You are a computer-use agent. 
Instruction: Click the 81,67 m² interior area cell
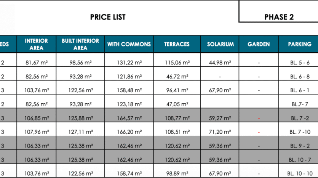pyautogui.click(x=37, y=60)
